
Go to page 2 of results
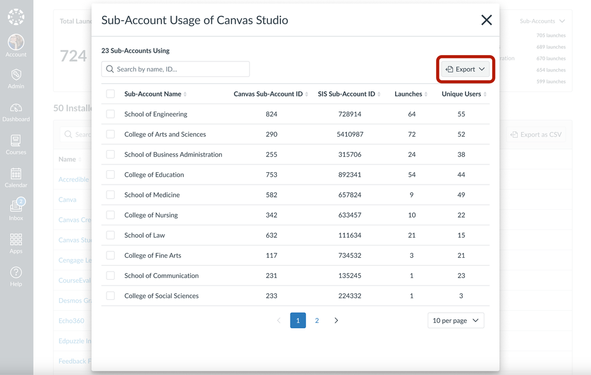click(317, 321)
